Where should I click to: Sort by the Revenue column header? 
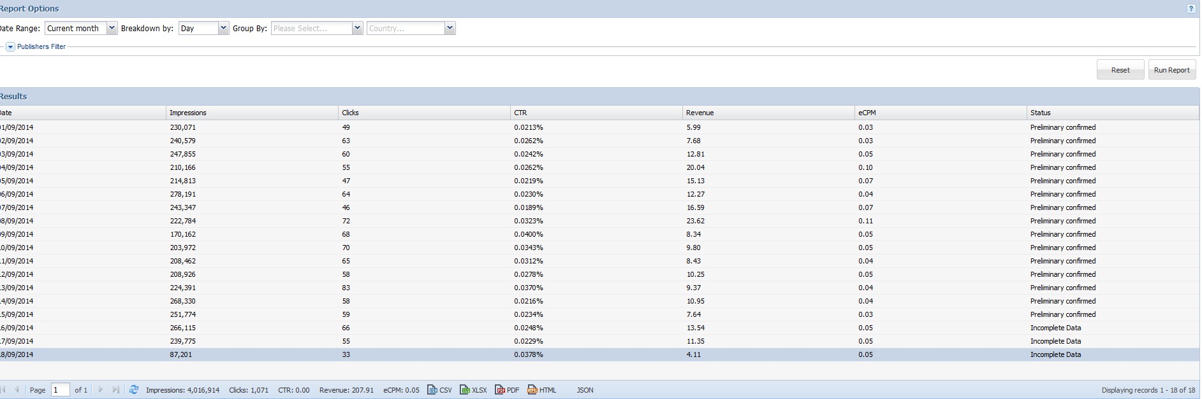pyautogui.click(x=700, y=113)
